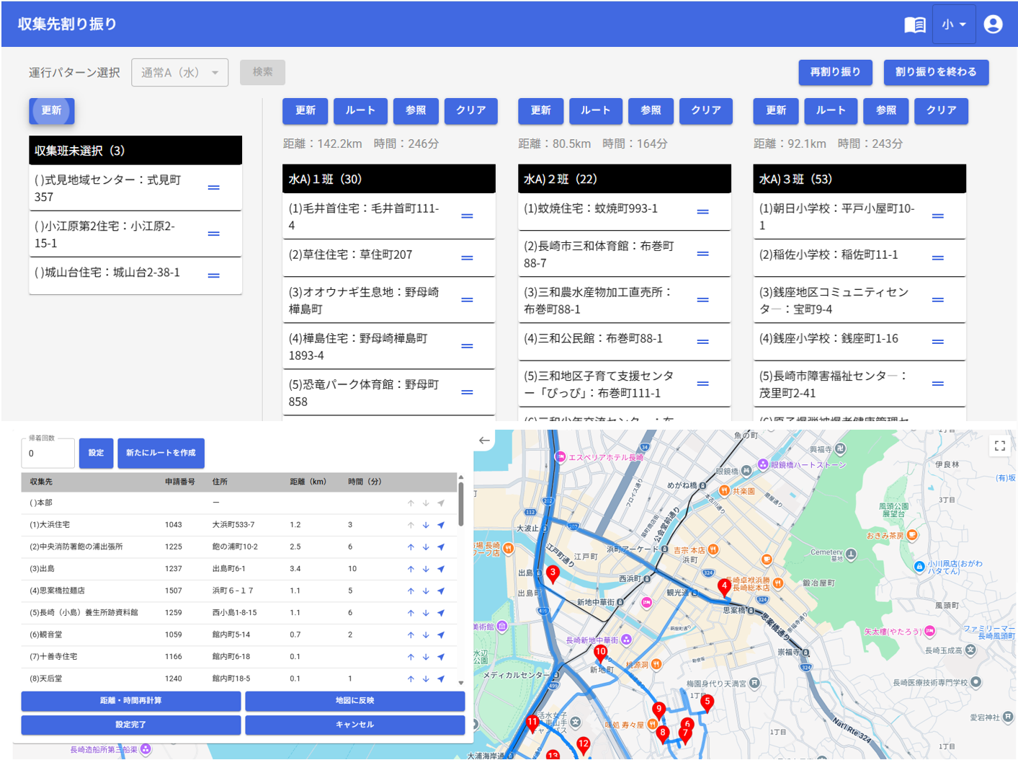Click the down arrow in the 十善寺住宅 row

[x=426, y=657]
